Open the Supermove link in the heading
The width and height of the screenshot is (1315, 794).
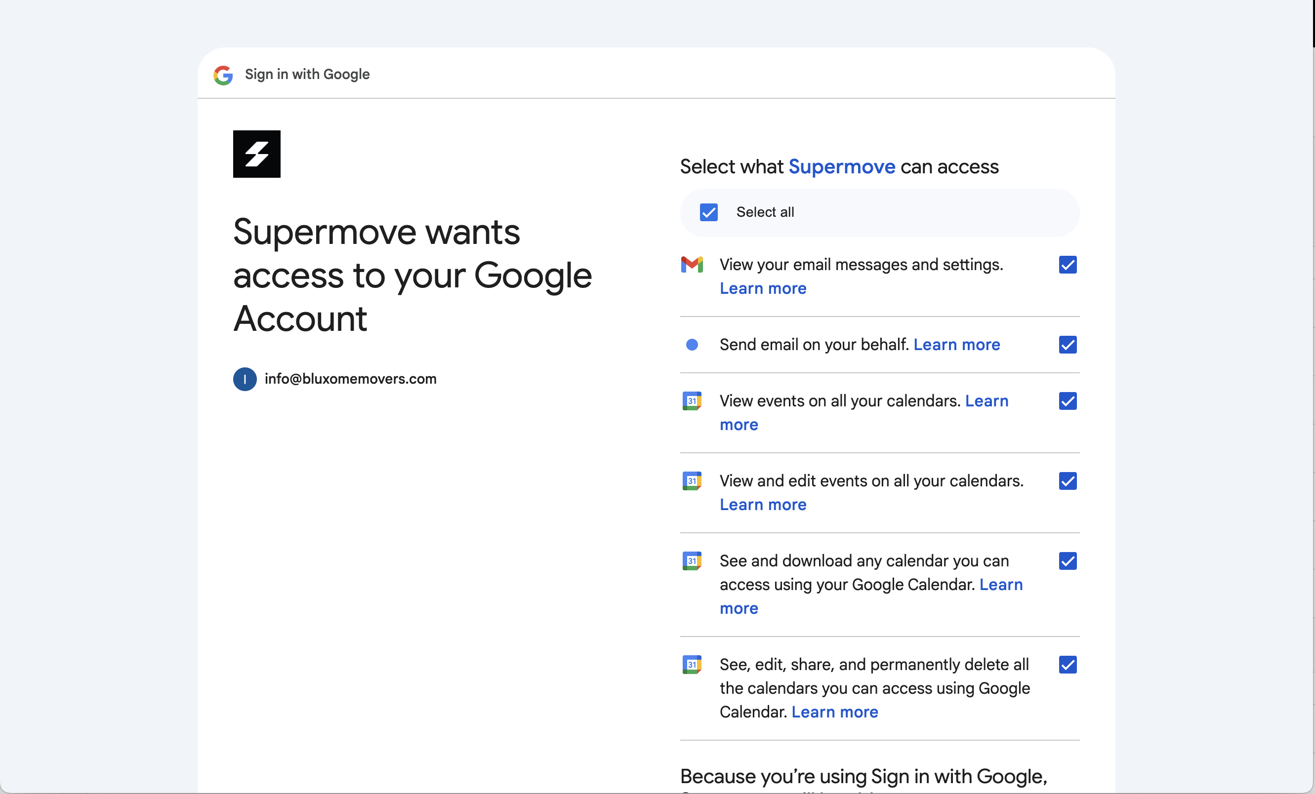842,167
